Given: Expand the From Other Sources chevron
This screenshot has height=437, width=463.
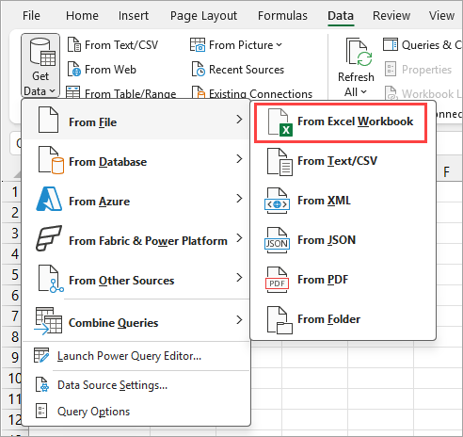Looking at the screenshot, I should tap(239, 278).
